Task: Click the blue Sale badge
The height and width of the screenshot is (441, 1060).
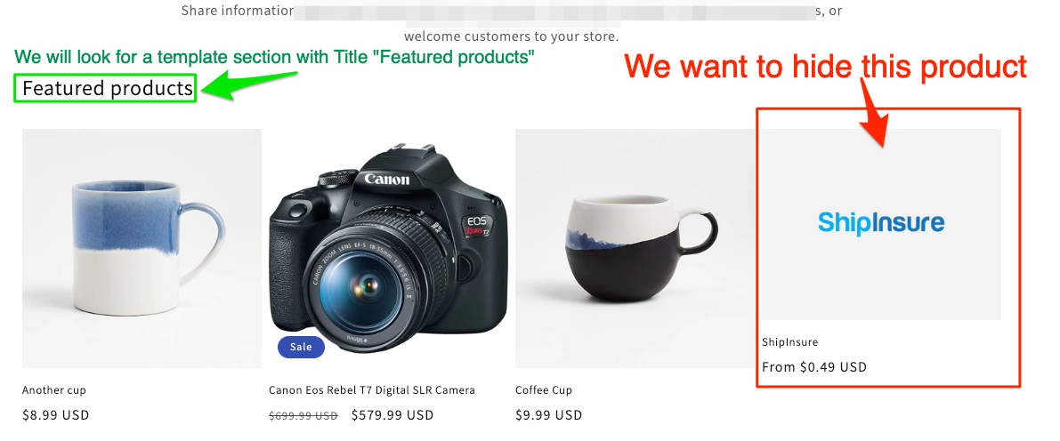Action: coord(301,347)
